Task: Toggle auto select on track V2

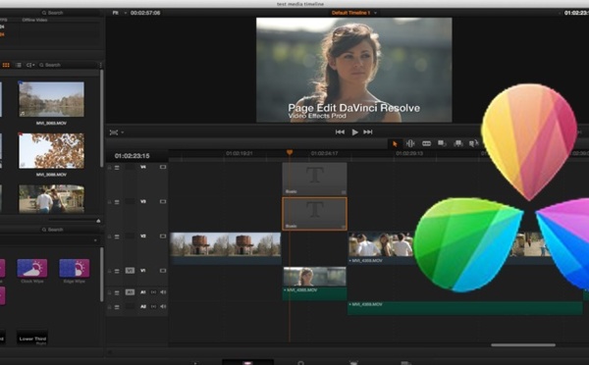Action: tap(117, 236)
